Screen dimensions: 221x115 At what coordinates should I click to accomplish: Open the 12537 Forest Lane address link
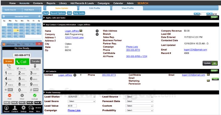tap(74, 37)
